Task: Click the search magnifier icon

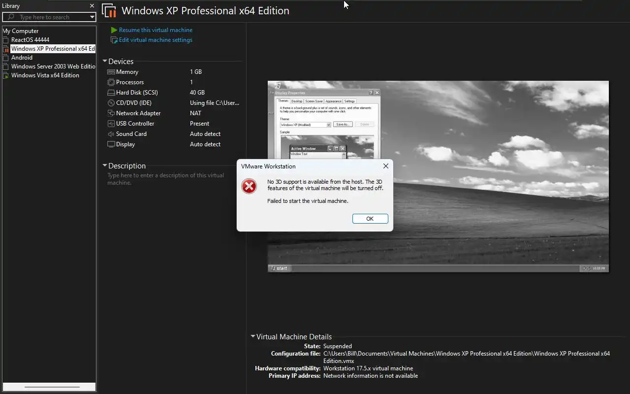Action: coord(10,17)
